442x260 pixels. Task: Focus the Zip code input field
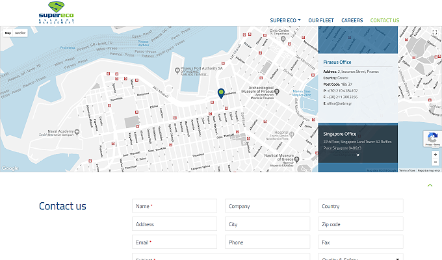(361, 224)
